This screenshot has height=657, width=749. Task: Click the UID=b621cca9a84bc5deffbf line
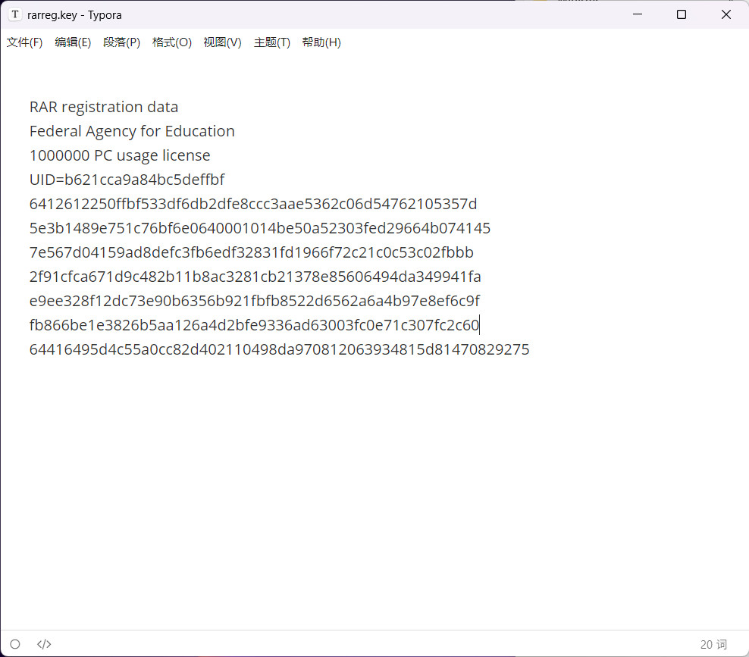pos(127,180)
